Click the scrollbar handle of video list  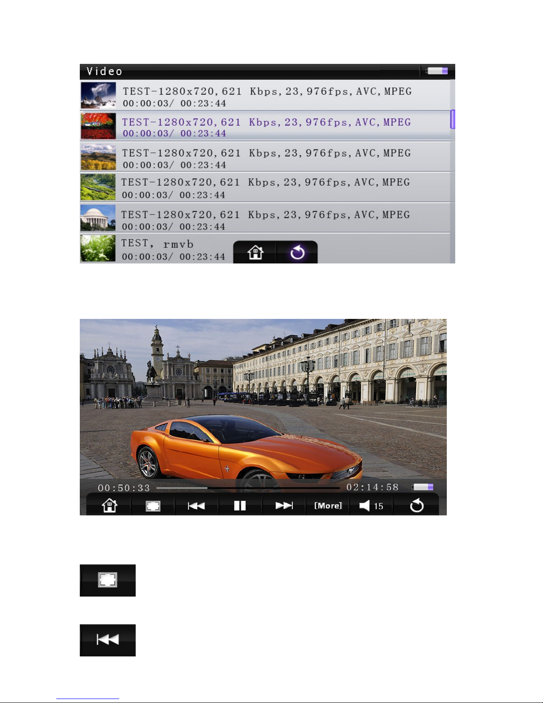453,119
